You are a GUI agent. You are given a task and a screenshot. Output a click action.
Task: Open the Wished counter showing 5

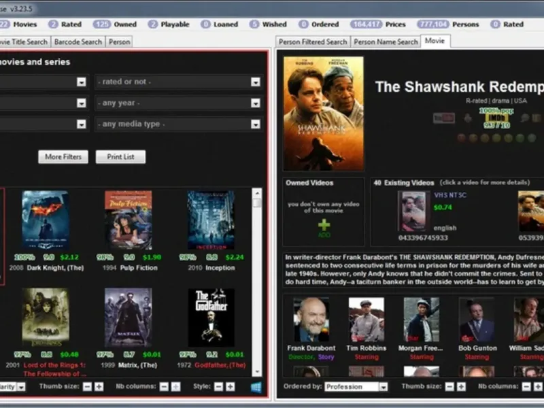(268, 24)
